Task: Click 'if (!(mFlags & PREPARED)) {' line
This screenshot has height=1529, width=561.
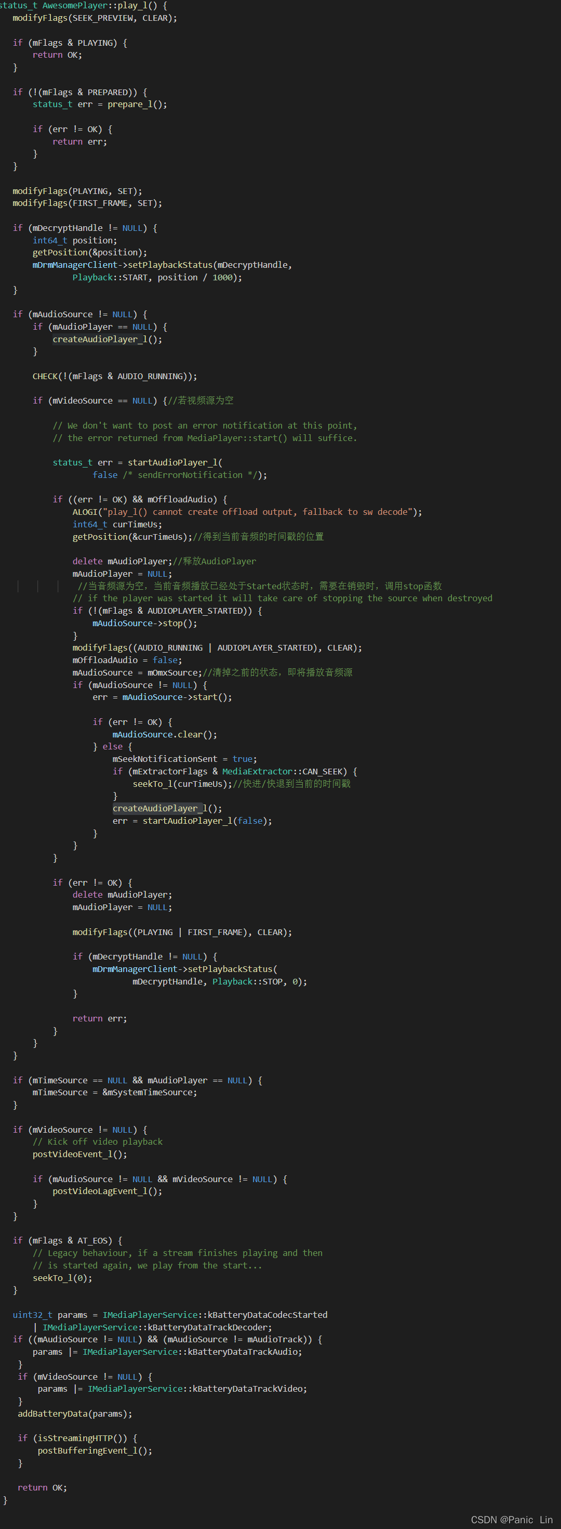Action: (80, 92)
